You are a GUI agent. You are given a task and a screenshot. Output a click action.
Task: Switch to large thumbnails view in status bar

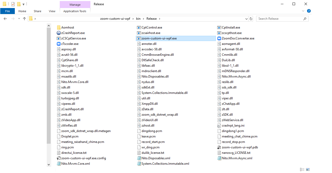pos(307,169)
